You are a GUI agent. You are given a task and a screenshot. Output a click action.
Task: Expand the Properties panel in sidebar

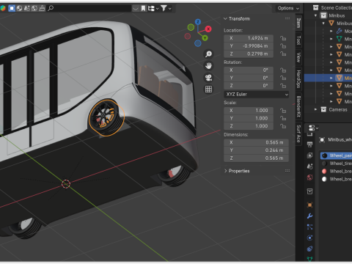(x=226, y=171)
